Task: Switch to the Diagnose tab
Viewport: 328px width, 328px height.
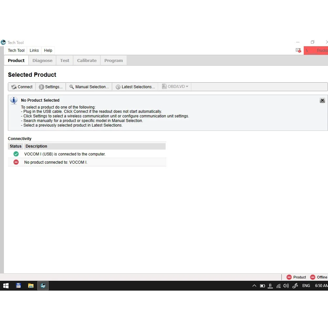Action: pos(42,60)
